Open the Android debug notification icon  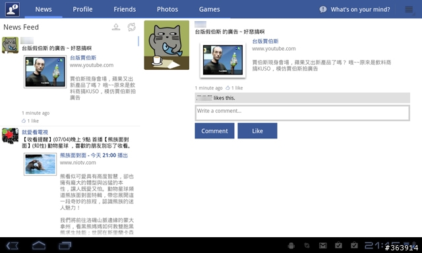pos(291,246)
